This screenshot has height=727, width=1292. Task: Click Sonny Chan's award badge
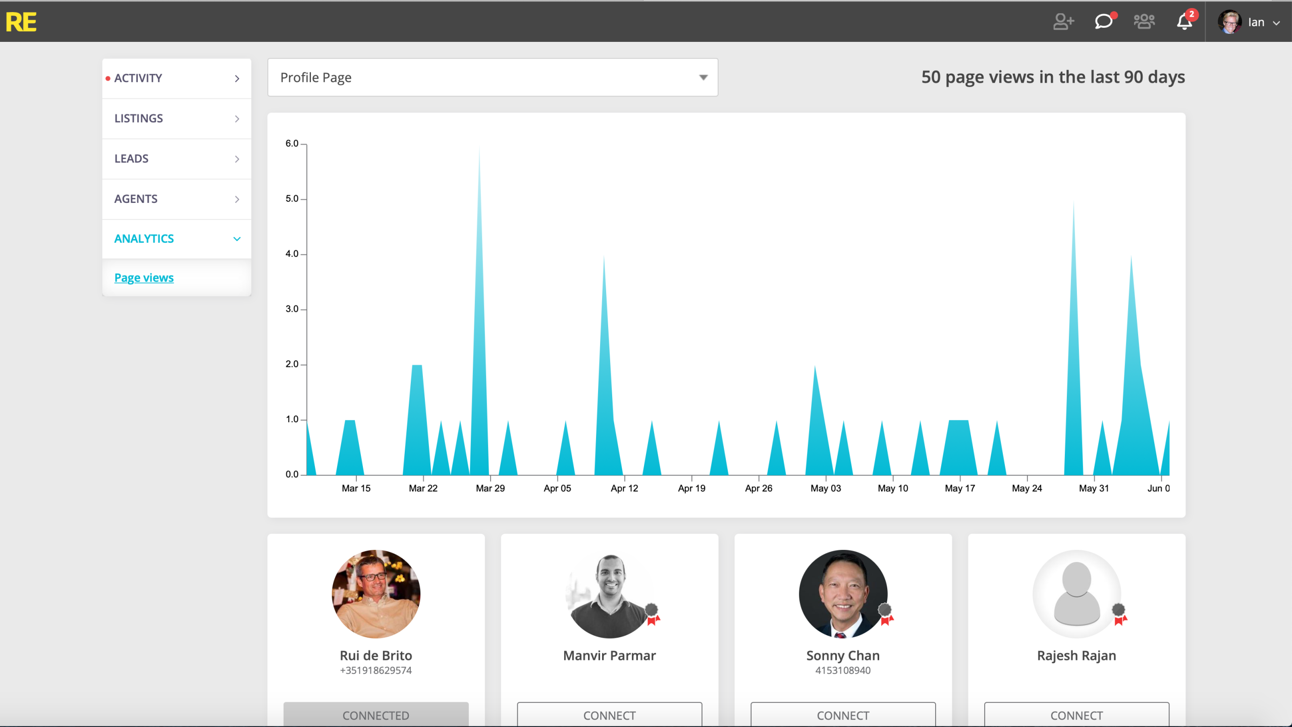tap(886, 614)
